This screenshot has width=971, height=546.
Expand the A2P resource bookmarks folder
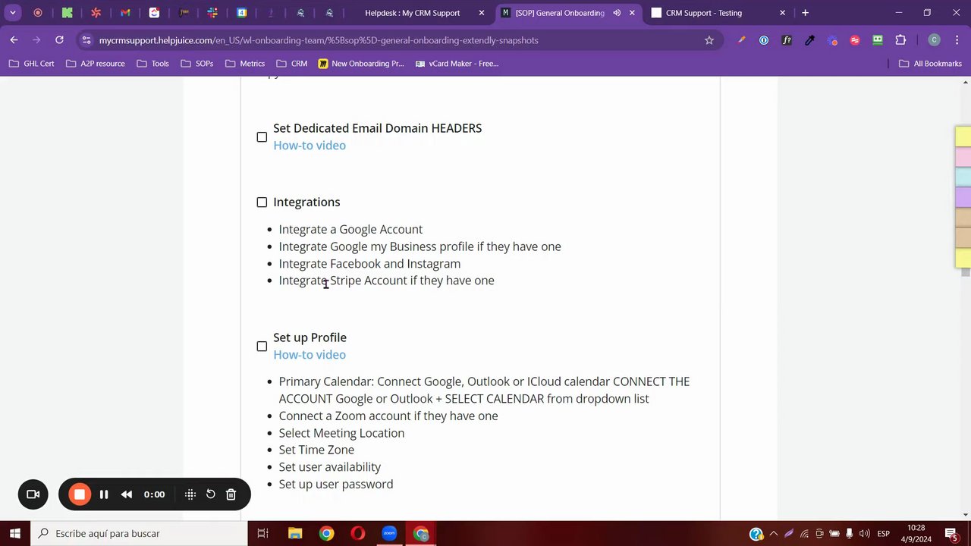[95, 64]
